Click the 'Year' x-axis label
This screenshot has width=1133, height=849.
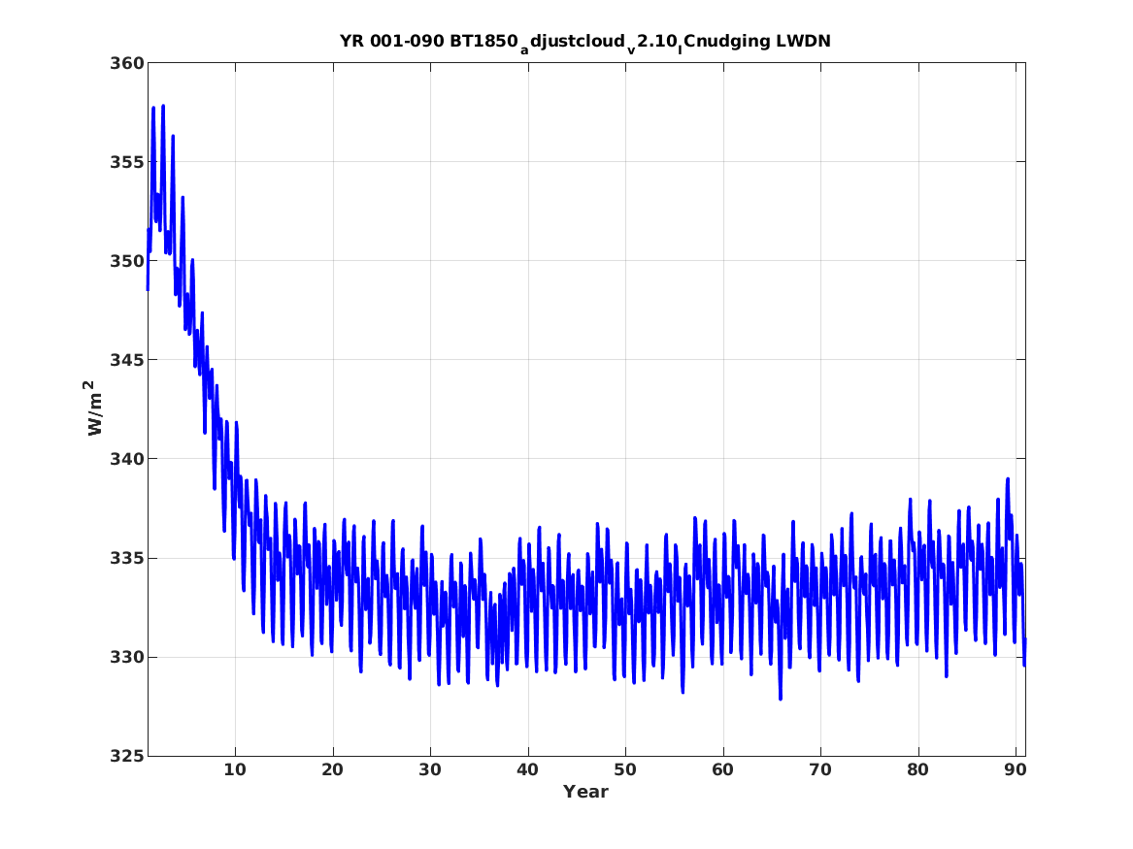(x=585, y=792)
